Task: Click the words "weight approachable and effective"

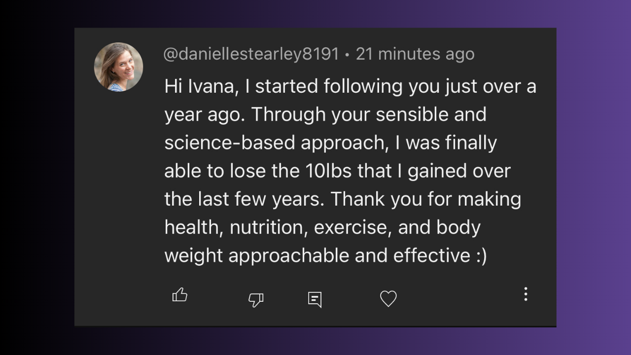Action: click(317, 255)
